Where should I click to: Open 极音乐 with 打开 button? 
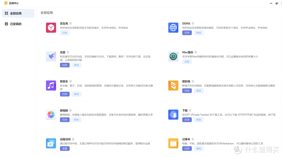pyautogui.click(x=65, y=94)
